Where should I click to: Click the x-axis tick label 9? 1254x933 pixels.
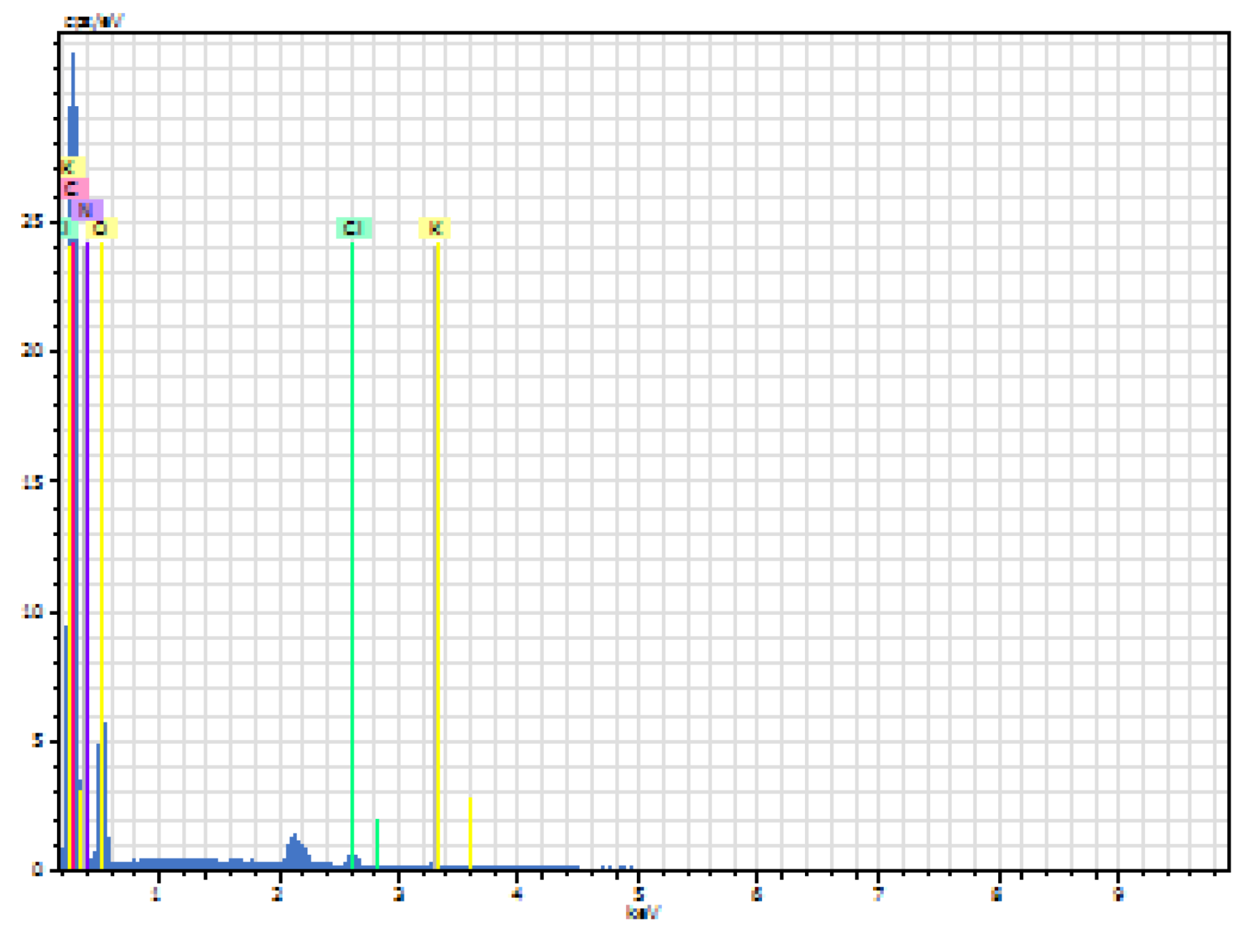pyautogui.click(x=1117, y=894)
